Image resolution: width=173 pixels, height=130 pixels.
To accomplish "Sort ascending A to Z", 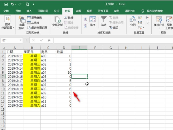I will [x=86, y=19].
